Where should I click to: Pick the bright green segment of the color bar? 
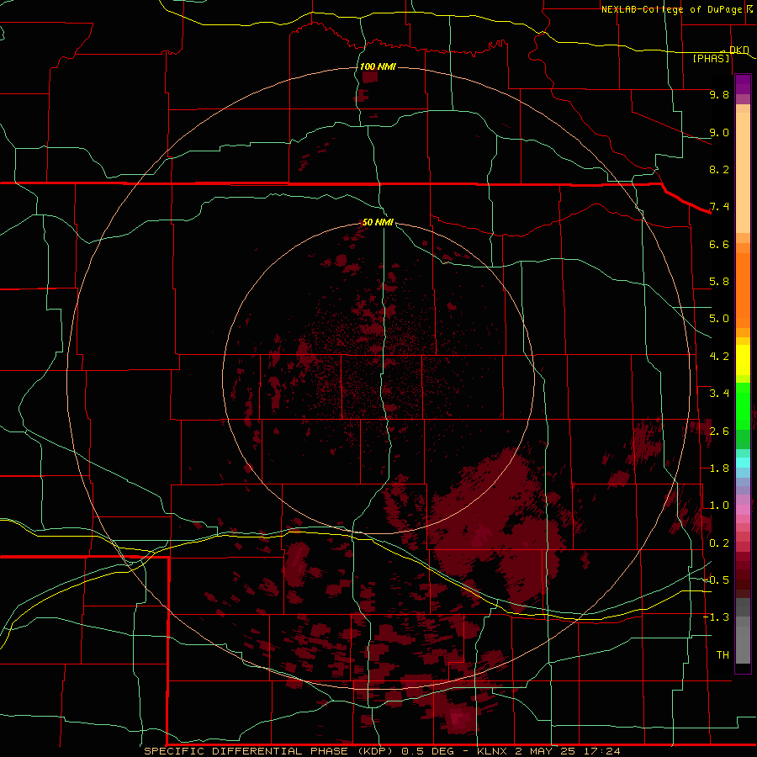coord(743,405)
